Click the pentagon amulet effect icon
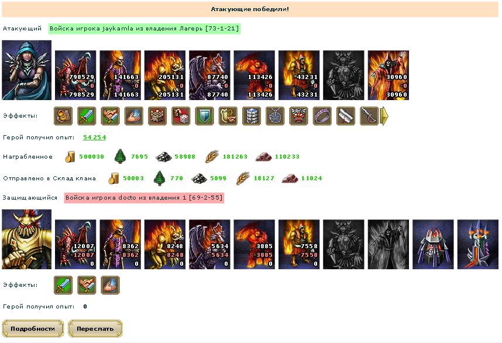Screen dimensions: 502x343 [275, 116]
